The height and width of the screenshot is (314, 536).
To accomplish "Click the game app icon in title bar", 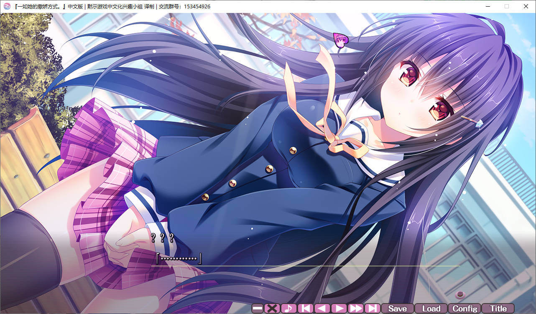I will (x=7, y=6).
